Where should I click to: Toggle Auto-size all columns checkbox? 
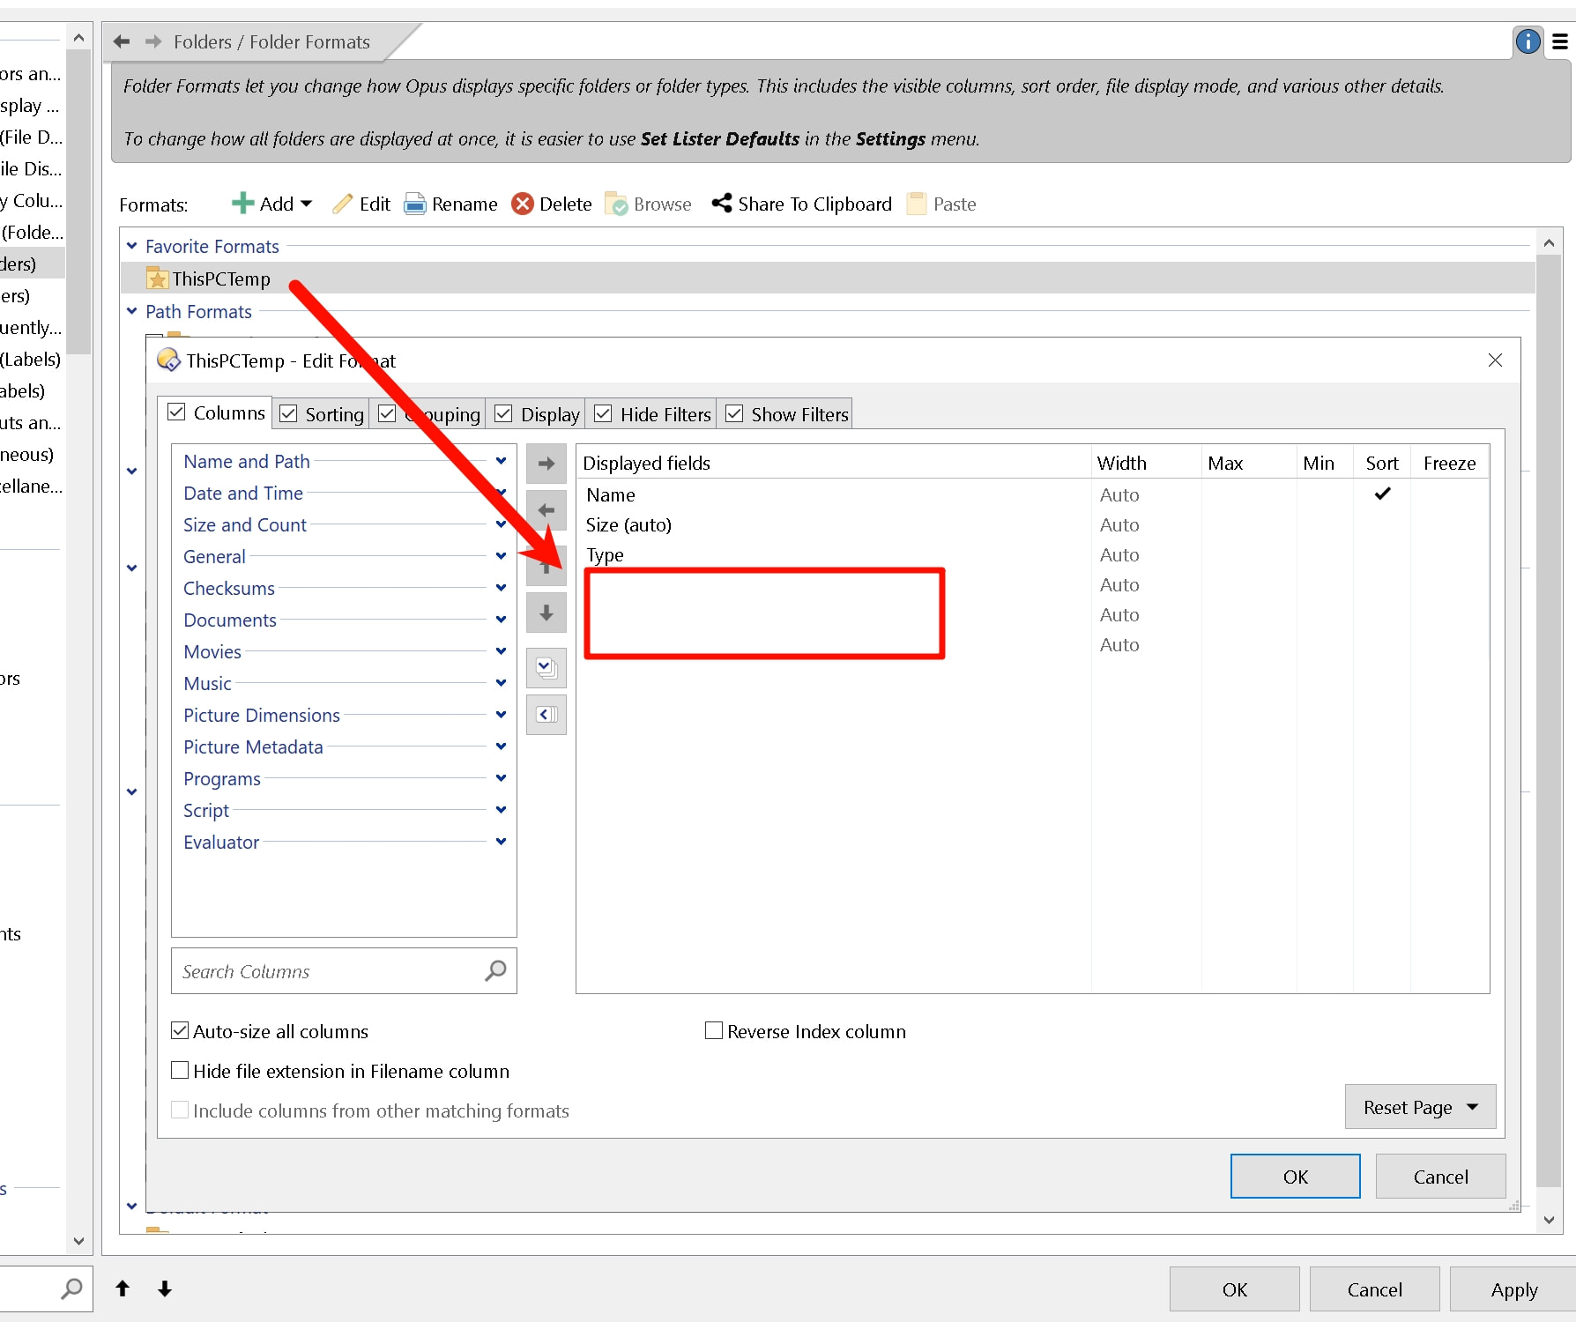pyautogui.click(x=180, y=1030)
